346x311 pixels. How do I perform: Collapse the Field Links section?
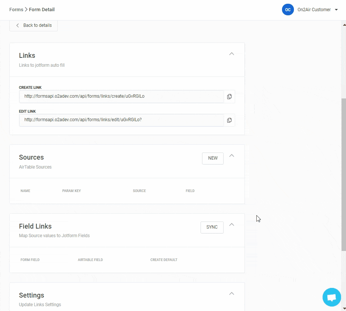231,225
